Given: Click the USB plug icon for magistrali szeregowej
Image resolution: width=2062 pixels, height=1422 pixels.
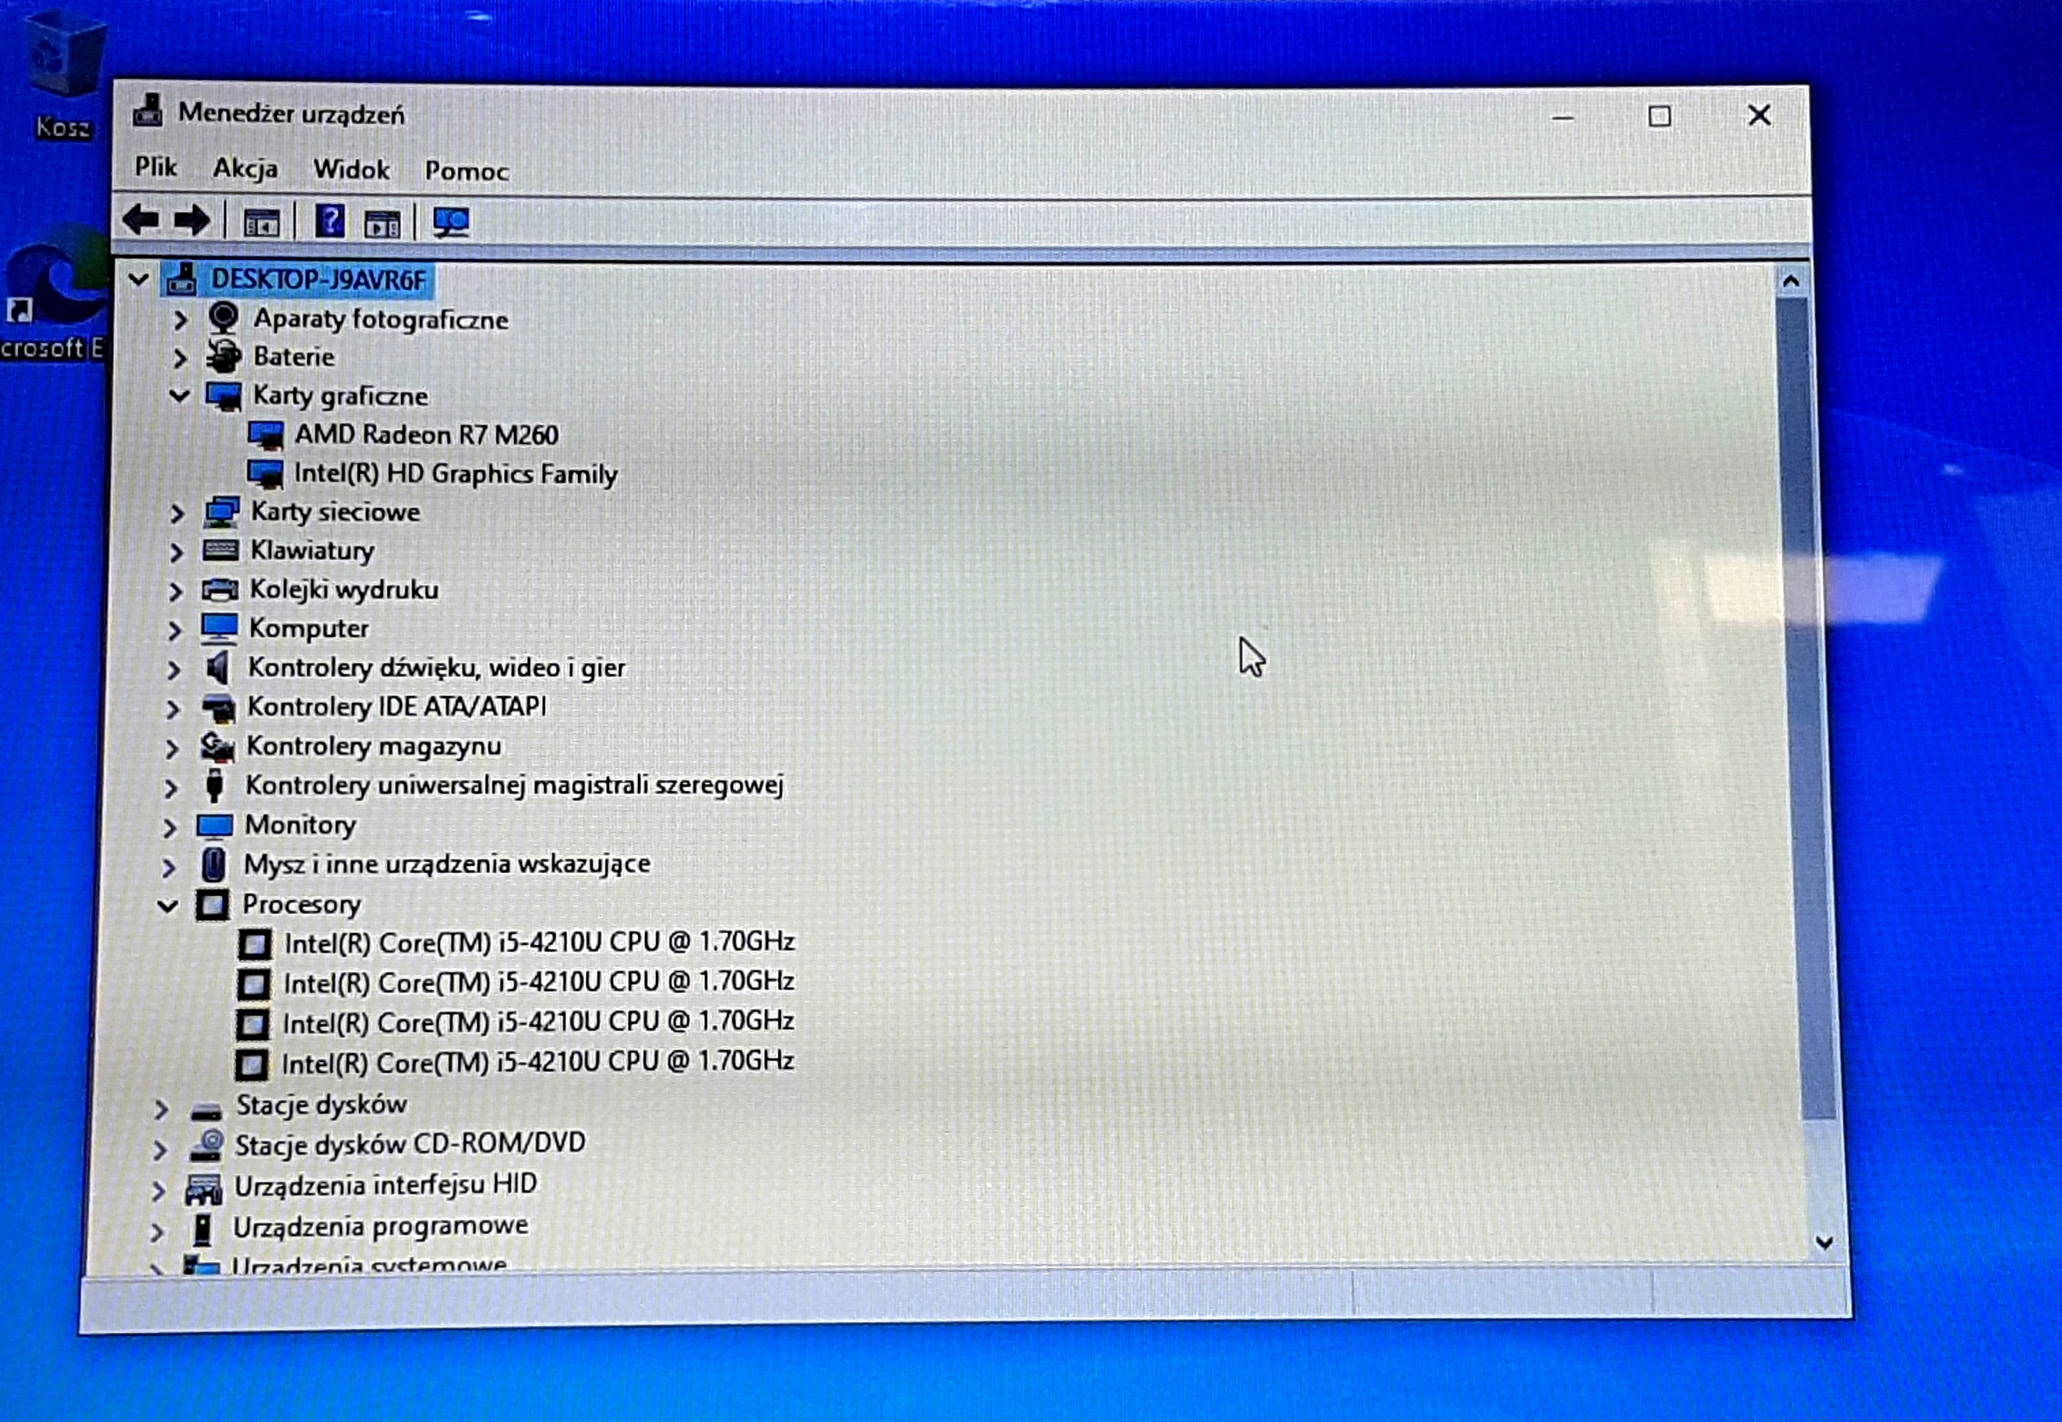Looking at the screenshot, I should [214, 786].
